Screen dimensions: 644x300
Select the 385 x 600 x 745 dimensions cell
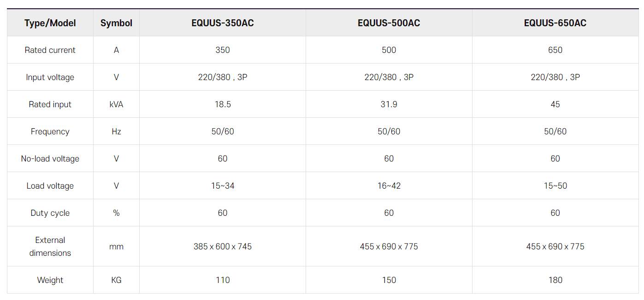point(223,247)
